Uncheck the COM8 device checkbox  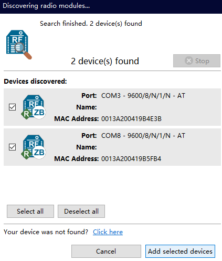click(12, 147)
